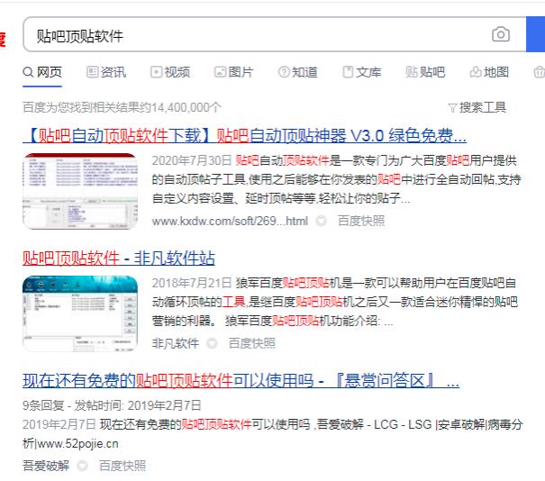This screenshot has height=481, width=545.
Task: Open the 地图 tab
Action: tap(489, 72)
